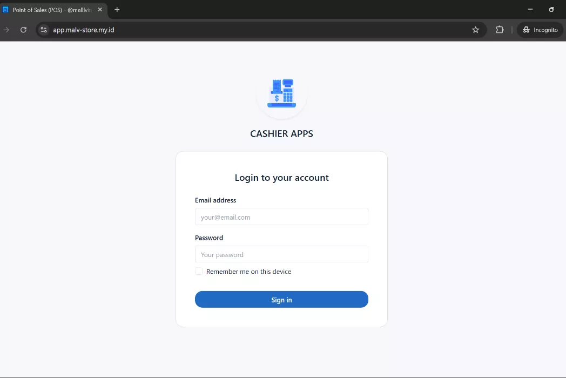Focus the Email address field
Viewport: 566px width, 378px height.
[281, 217]
